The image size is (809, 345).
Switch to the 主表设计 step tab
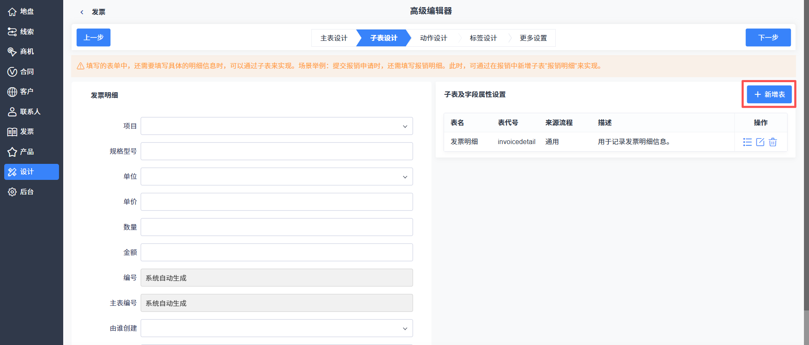[334, 38]
